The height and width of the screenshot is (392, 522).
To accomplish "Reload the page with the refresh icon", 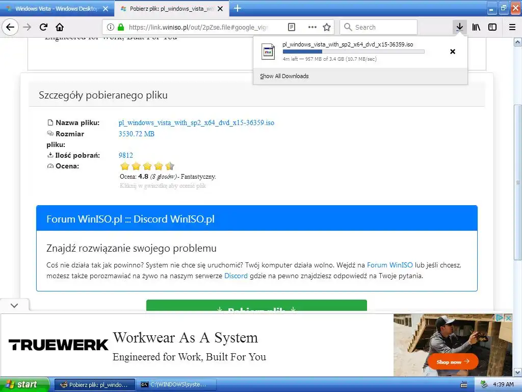I will (43, 27).
